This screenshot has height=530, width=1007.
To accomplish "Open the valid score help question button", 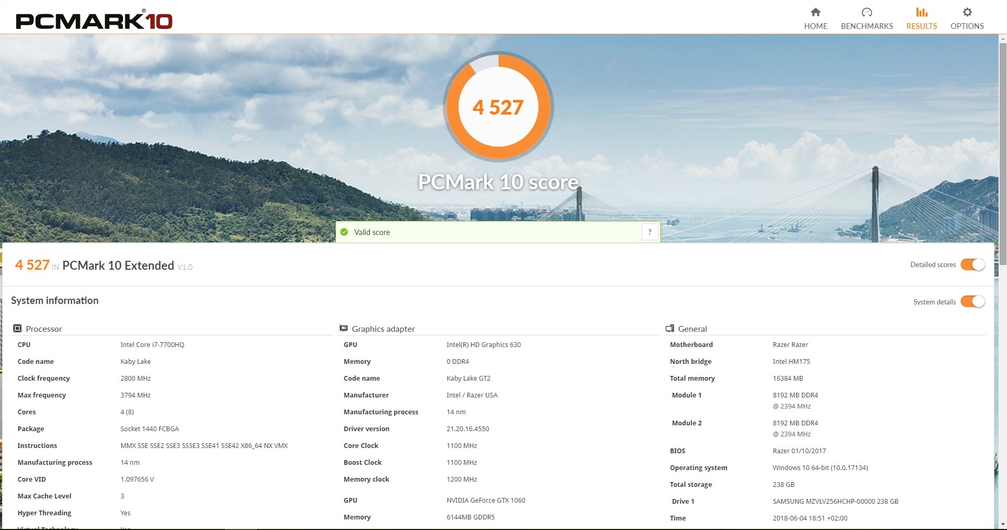I will coord(650,232).
